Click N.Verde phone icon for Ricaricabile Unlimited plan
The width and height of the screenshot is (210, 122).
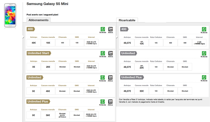(x=204, y=53)
